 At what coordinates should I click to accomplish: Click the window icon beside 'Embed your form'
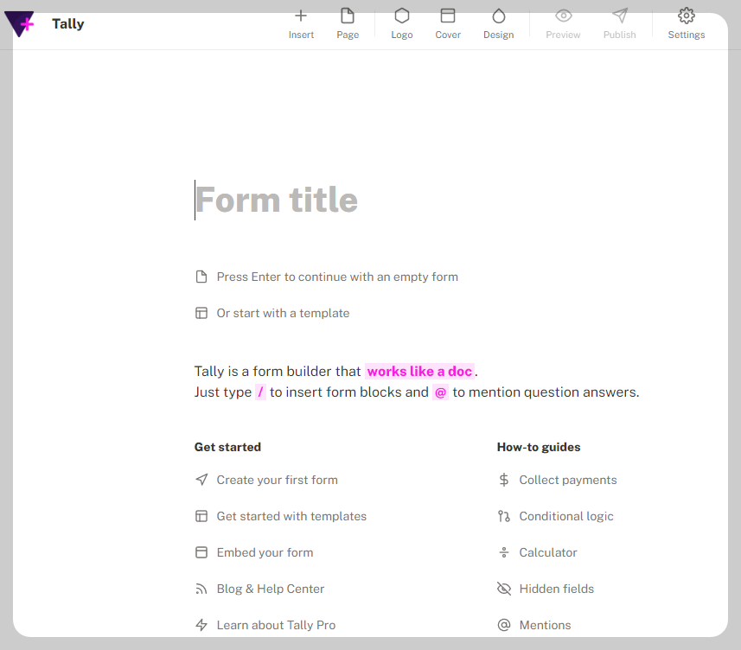[201, 552]
